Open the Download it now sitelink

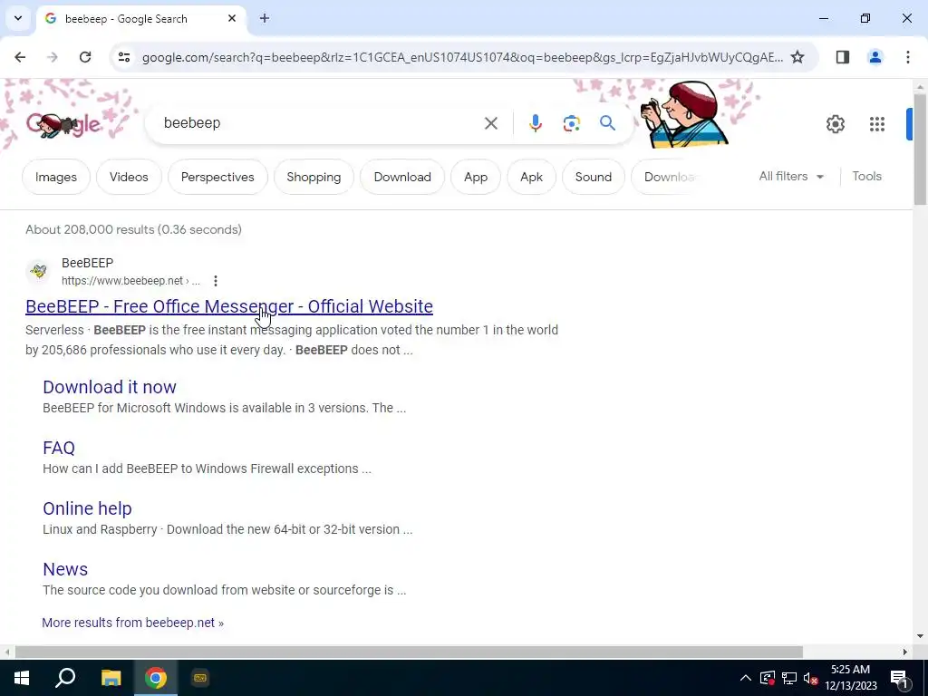110,386
